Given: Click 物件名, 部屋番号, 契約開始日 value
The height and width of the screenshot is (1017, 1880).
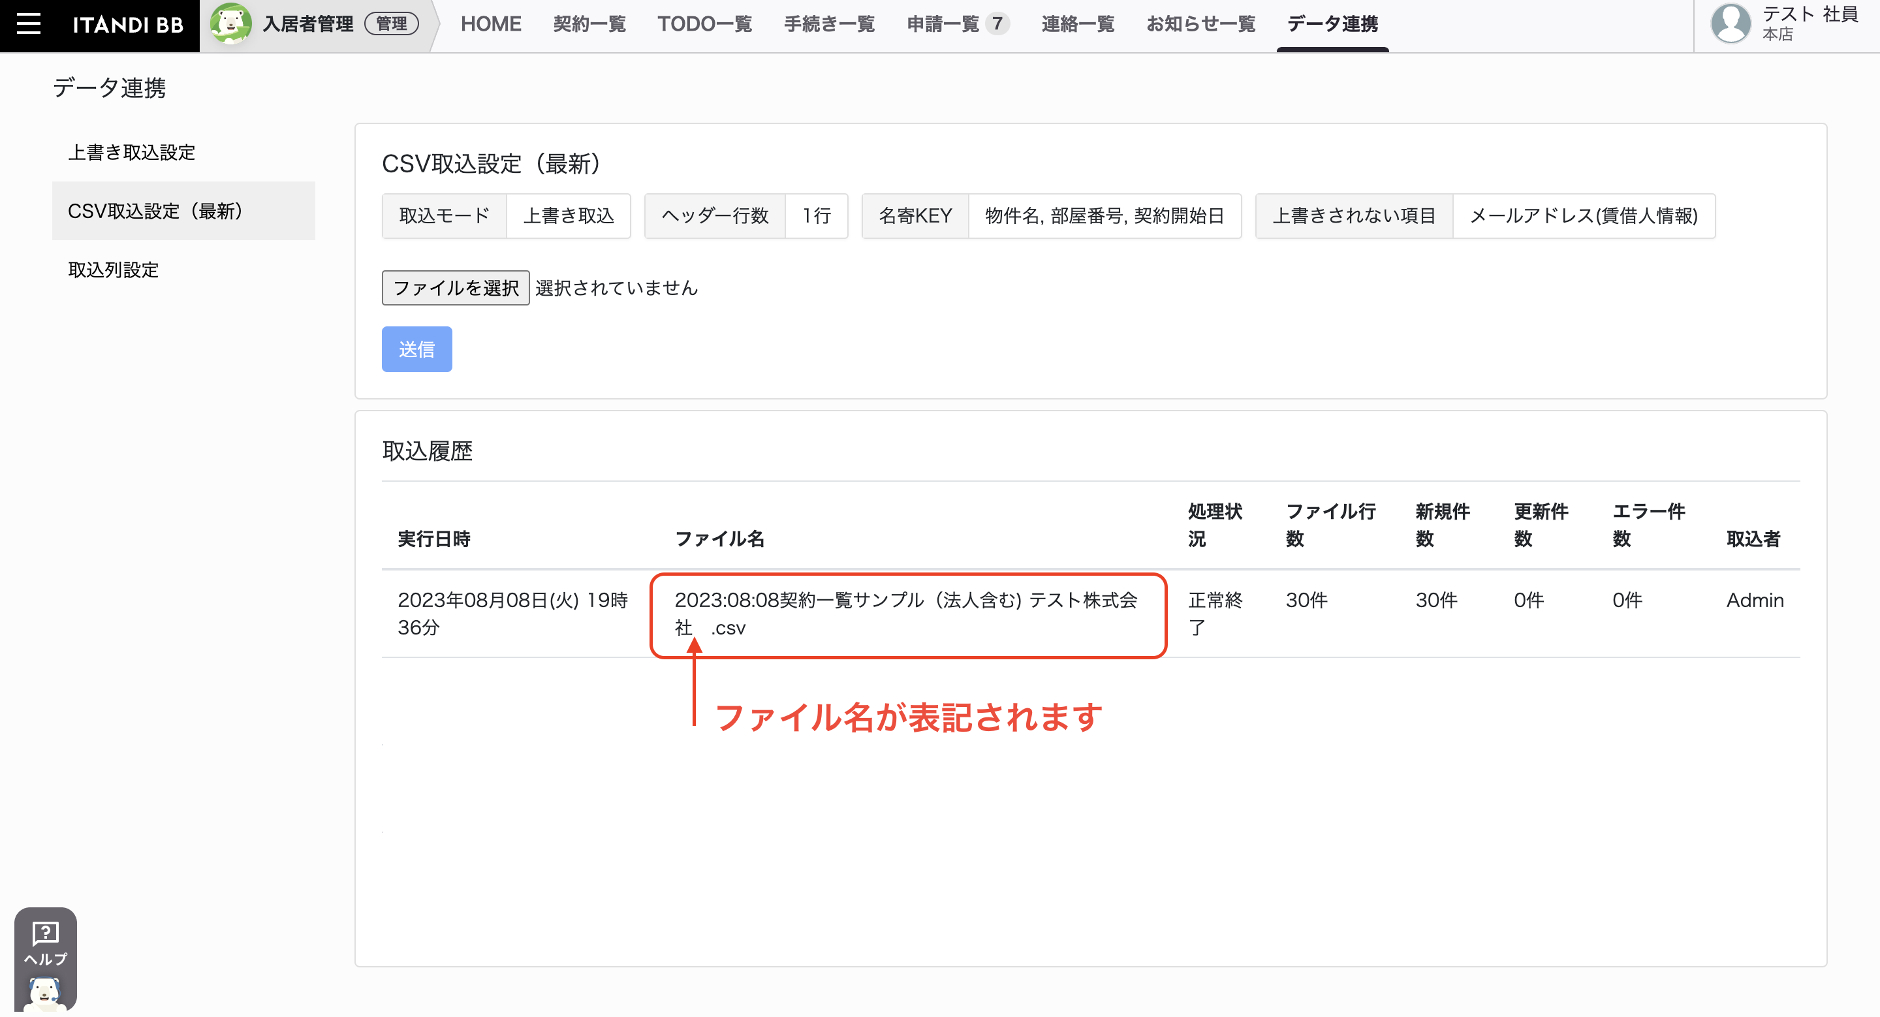Looking at the screenshot, I should tap(1104, 216).
